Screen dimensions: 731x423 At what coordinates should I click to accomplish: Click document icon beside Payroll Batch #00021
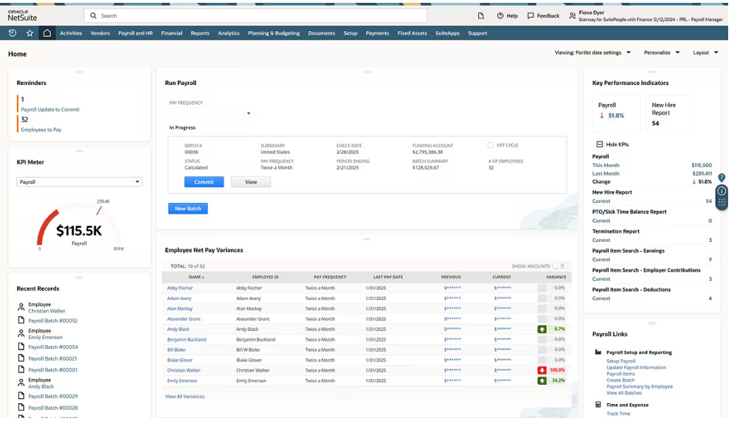pos(21,358)
